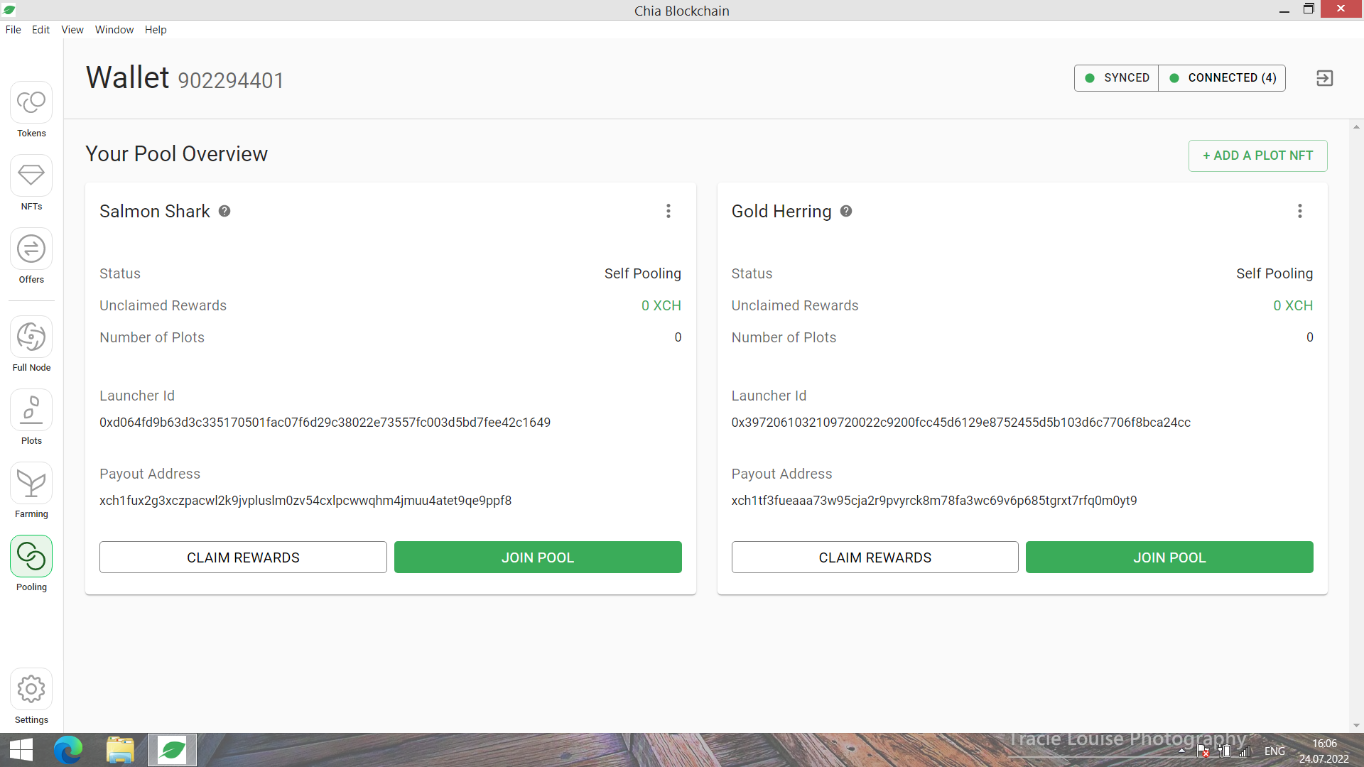Click Add a Plot NFT button

(x=1257, y=156)
